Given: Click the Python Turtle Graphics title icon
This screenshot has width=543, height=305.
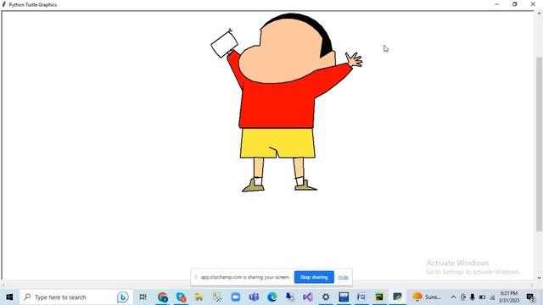Looking at the screenshot, I should click(x=4, y=4).
